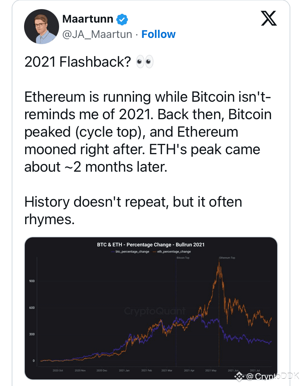Click the @JA_Maartun handle
The height and width of the screenshot is (386, 302).
[x=97, y=35]
